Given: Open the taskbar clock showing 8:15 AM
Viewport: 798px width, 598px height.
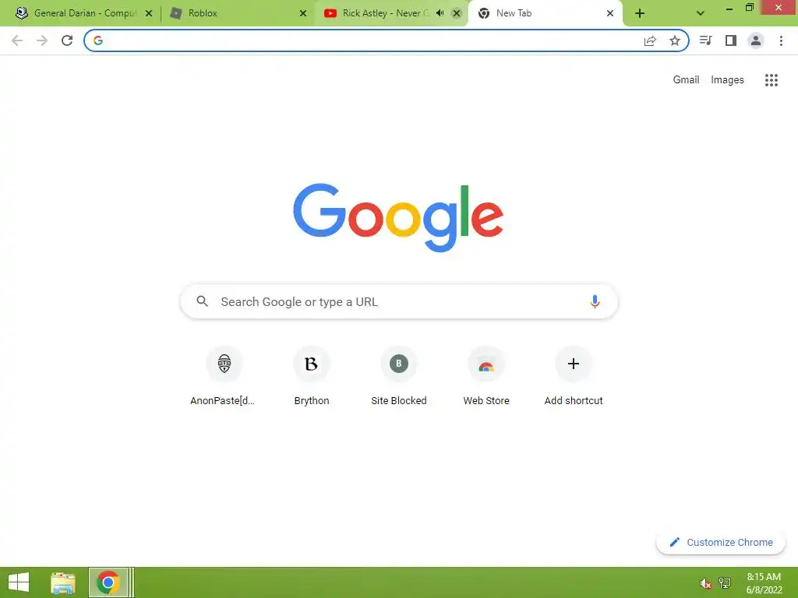Looking at the screenshot, I should pos(764,583).
